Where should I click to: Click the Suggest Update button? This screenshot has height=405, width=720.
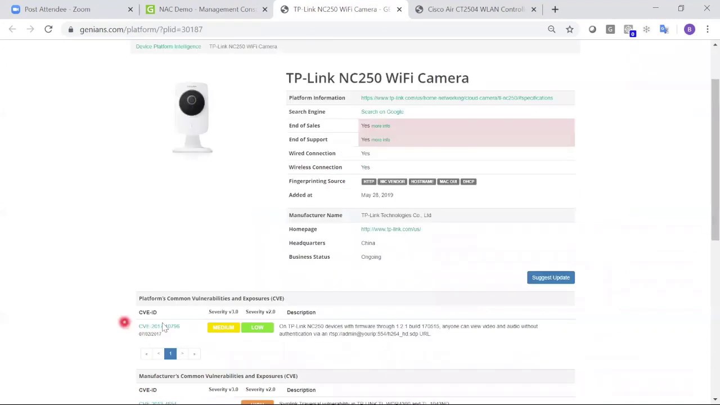pyautogui.click(x=551, y=277)
